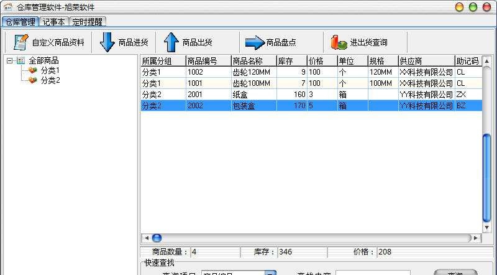Click the 自定义商品资料 toolbar label
Screen dimensions: 497x275
(58, 42)
